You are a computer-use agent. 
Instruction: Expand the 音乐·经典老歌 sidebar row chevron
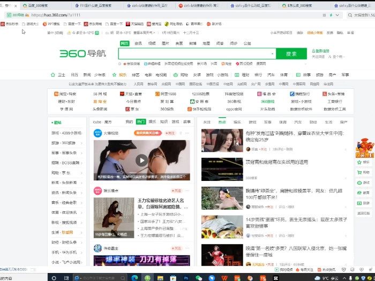(81, 203)
